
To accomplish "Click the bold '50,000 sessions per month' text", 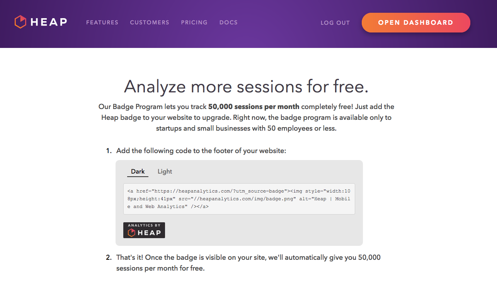I will [x=254, y=107].
